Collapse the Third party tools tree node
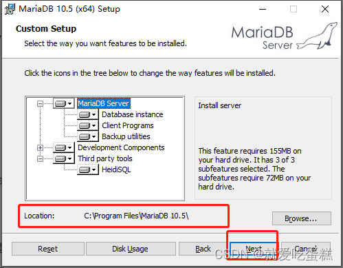Image resolution: width=343 pixels, height=268 pixels. click(40, 158)
